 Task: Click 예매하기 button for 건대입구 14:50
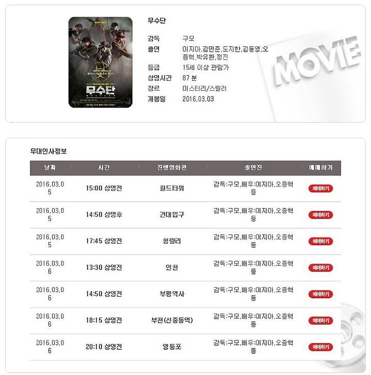(x=321, y=215)
